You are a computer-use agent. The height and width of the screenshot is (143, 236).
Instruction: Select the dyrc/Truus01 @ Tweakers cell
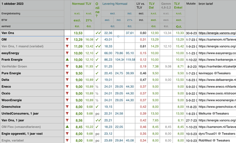(217, 134)
